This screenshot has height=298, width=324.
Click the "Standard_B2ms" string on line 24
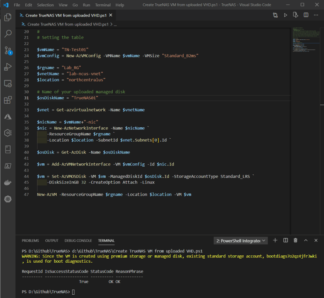tap(180, 56)
